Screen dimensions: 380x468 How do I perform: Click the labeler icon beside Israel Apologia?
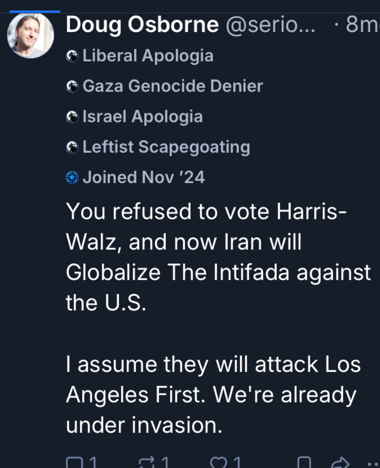(x=72, y=117)
